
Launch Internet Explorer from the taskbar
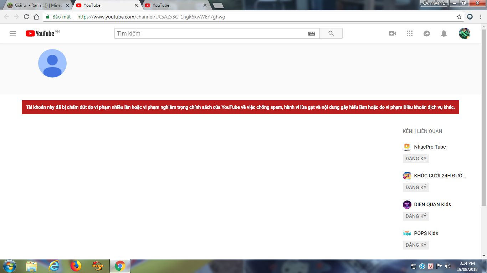[54, 266]
